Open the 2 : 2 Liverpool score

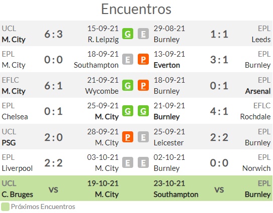53,163
